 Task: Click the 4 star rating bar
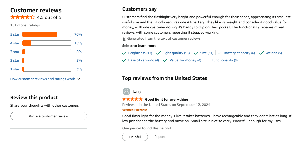tap(47, 43)
